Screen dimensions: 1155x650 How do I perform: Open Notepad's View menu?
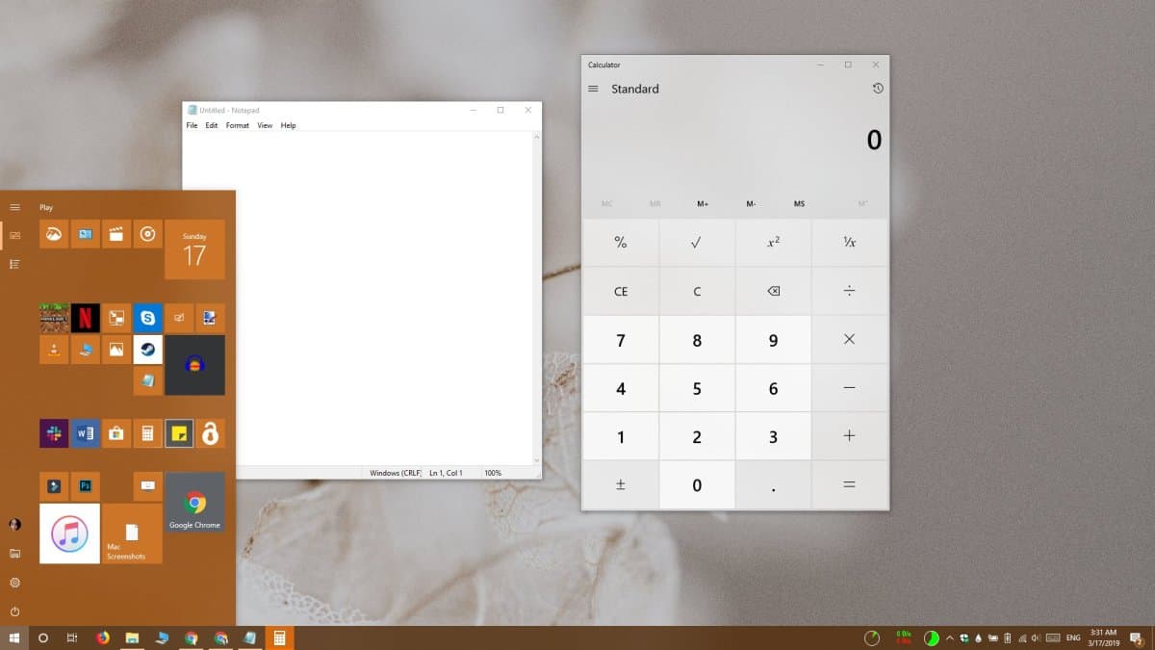[x=265, y=125]
